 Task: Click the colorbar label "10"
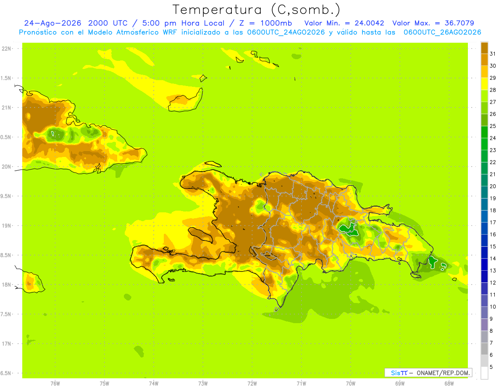pos(493,307)
